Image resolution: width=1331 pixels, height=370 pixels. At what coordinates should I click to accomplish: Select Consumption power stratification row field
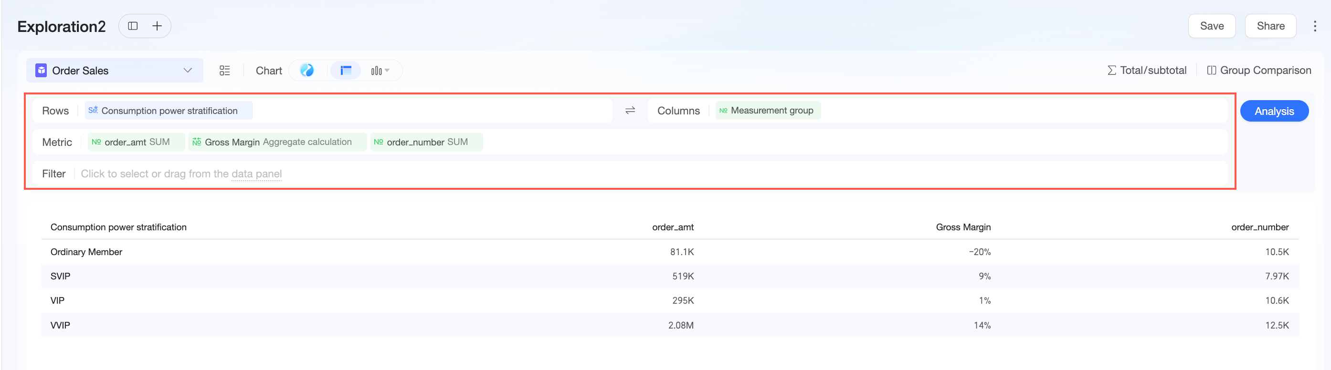tap(169, 111)
